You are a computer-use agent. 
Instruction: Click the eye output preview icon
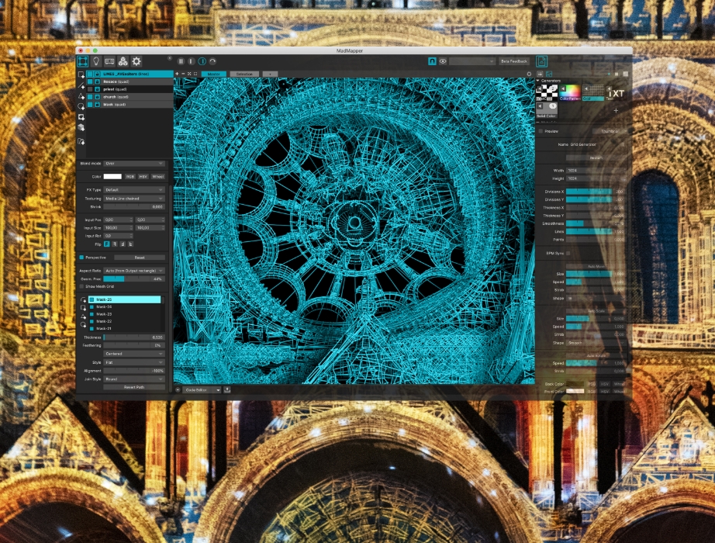click(x=443, y=61)
